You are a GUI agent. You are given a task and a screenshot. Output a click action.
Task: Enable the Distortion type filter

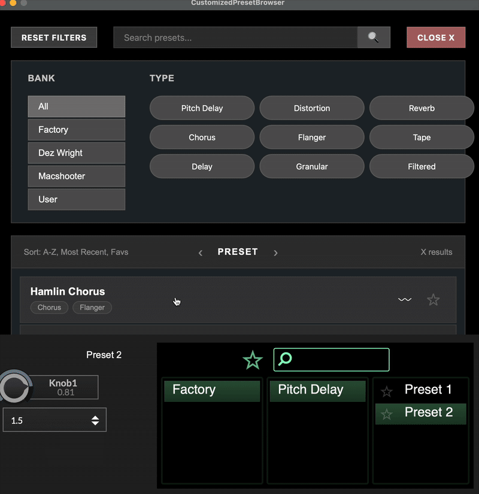point(311,108)
